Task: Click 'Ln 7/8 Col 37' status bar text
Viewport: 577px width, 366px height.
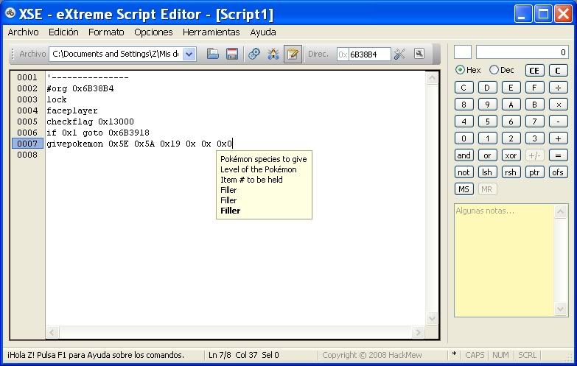Action: pyautogui.click(x=233, y=356)
